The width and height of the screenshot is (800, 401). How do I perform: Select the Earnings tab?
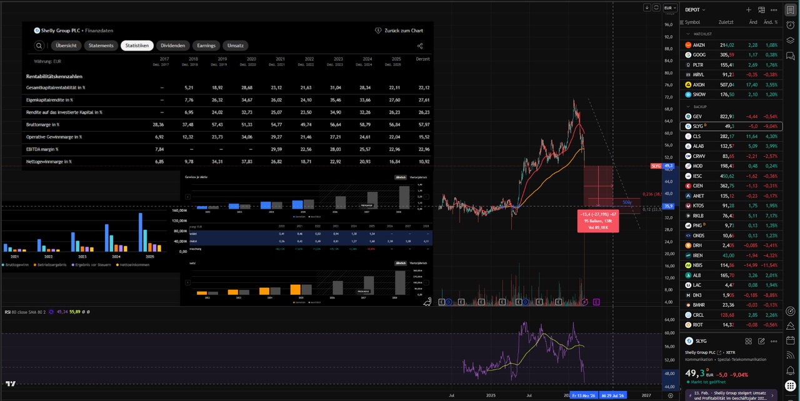206,46
